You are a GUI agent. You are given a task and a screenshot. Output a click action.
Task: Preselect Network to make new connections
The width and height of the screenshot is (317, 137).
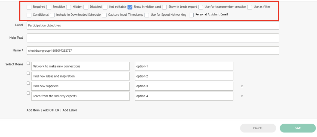pos(28,63)
